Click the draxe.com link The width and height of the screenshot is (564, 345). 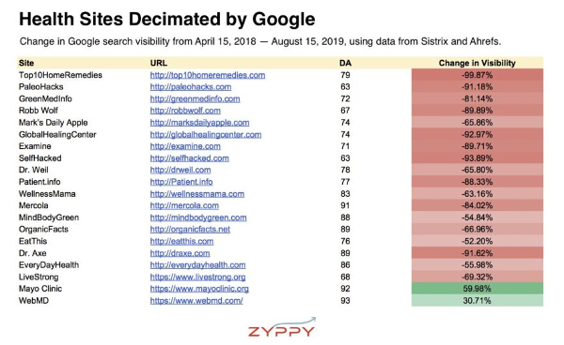pos(180,253)
